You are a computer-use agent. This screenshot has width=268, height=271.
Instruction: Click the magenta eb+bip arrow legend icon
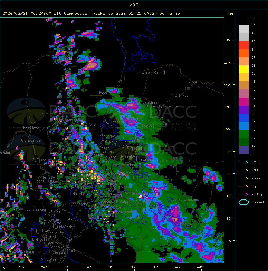click(244, 194)
